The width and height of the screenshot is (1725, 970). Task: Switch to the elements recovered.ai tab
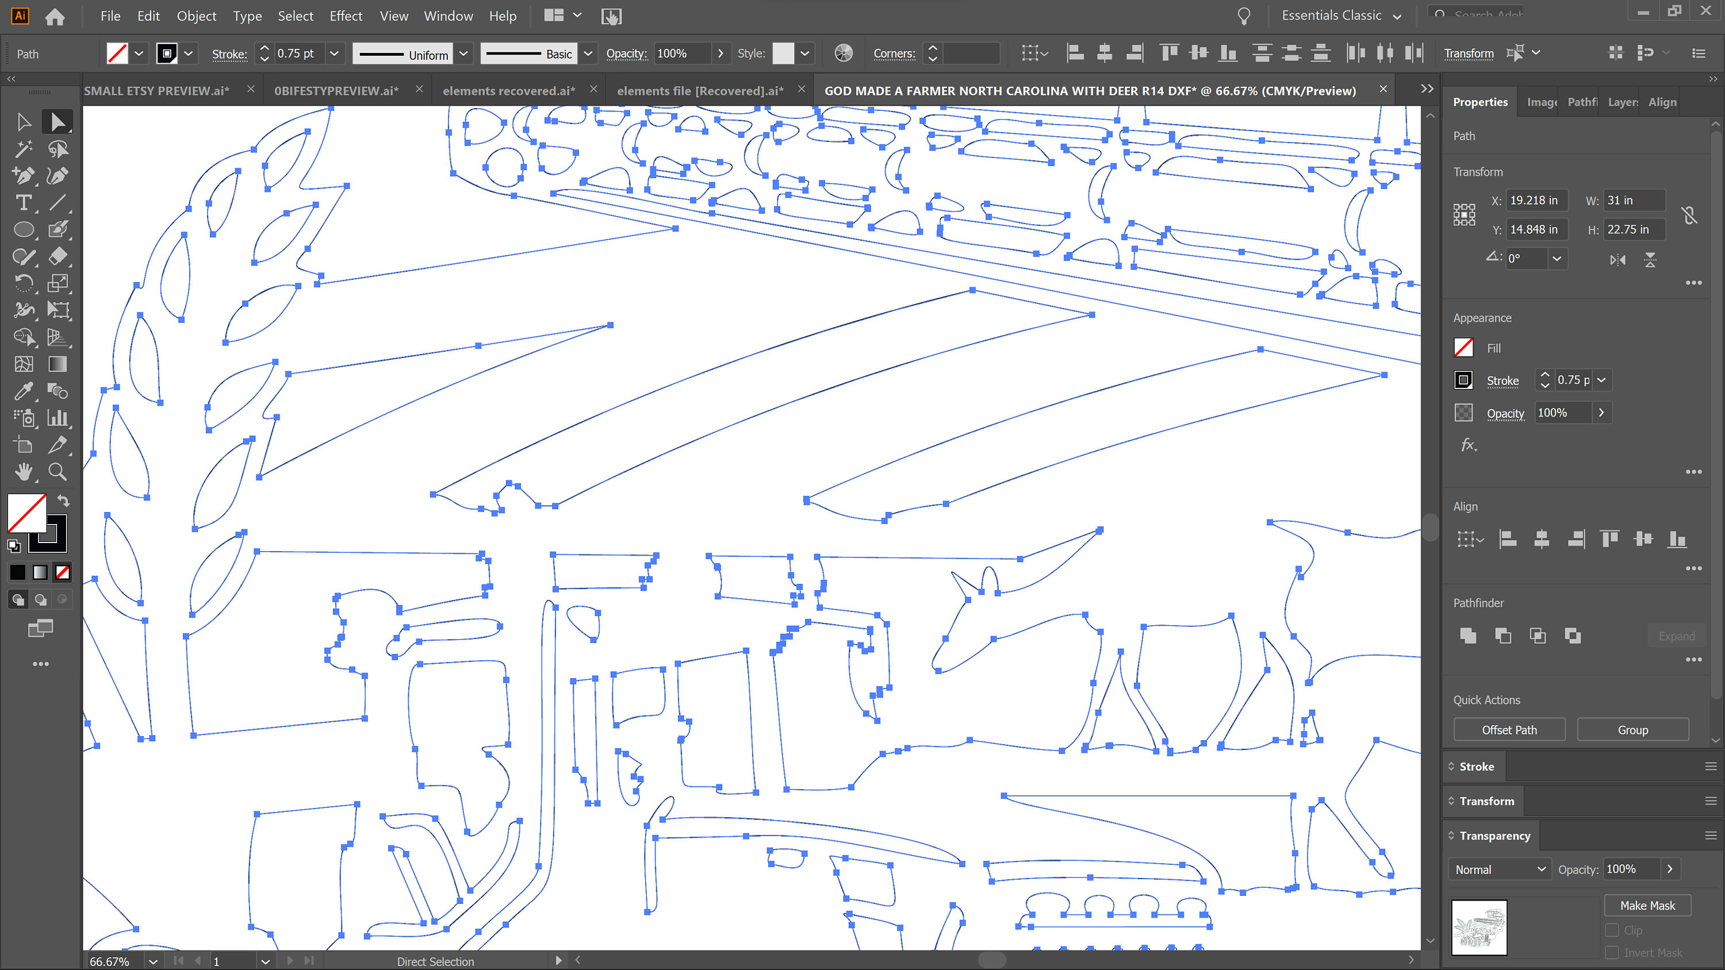click(x=508, y=91)
